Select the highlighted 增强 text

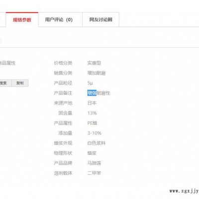pos(92,93)
